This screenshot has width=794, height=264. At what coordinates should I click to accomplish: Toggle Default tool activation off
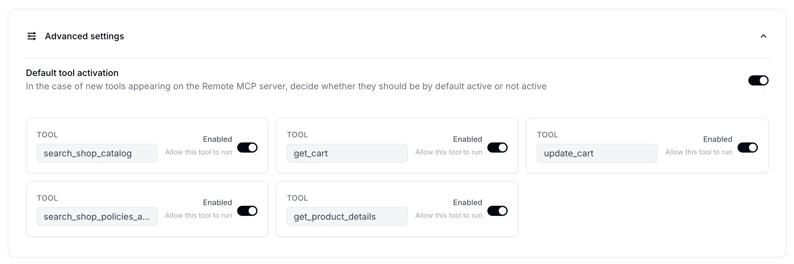tap(758, 80)
